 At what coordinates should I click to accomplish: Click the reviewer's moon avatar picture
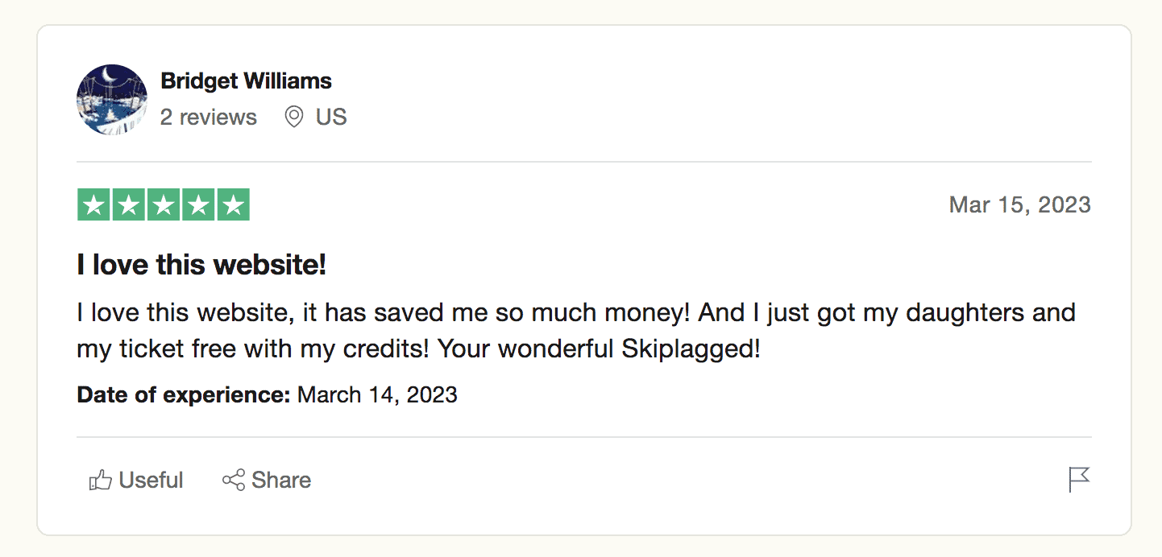tap(111, 100)
